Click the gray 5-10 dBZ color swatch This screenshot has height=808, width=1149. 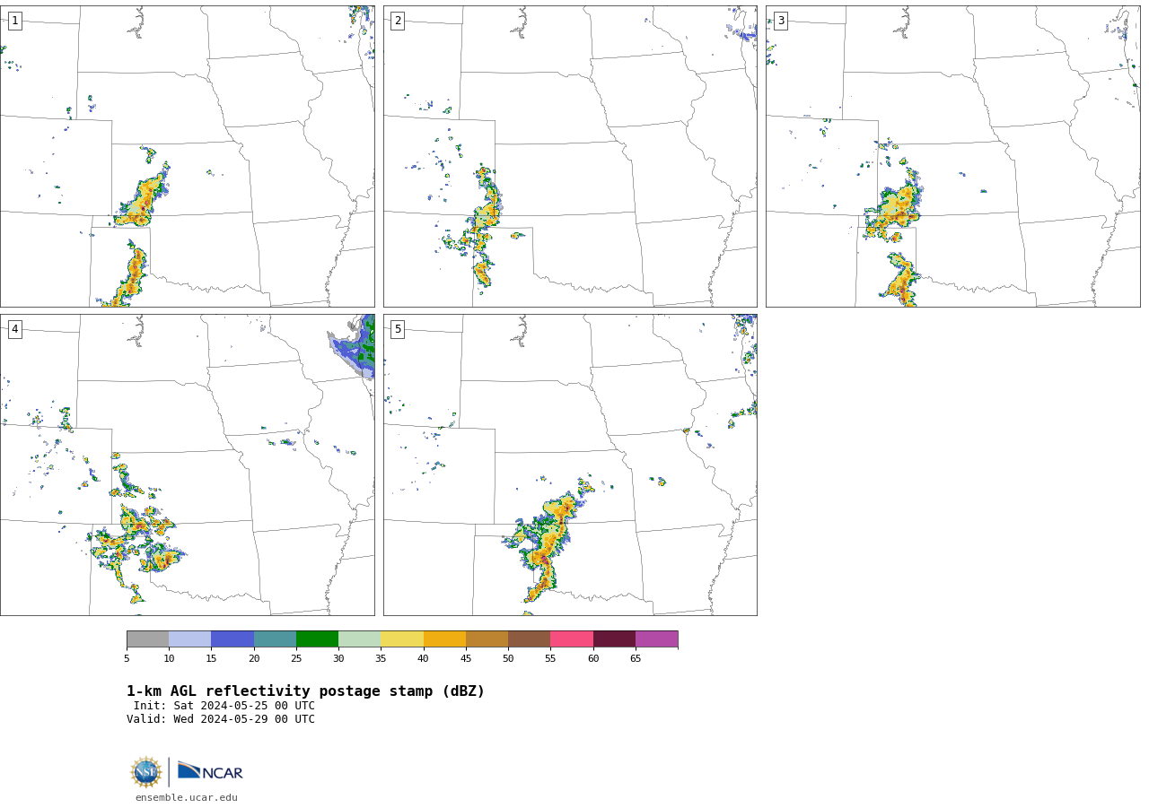pyautogui.click(x=147, y=639)
